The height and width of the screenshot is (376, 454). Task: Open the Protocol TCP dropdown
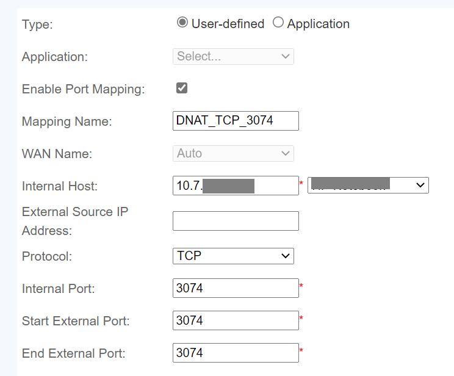[233, 256]
